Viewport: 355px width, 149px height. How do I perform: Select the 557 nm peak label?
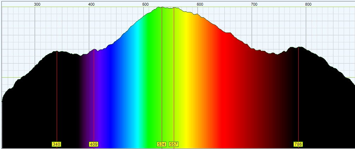point(174,144)
